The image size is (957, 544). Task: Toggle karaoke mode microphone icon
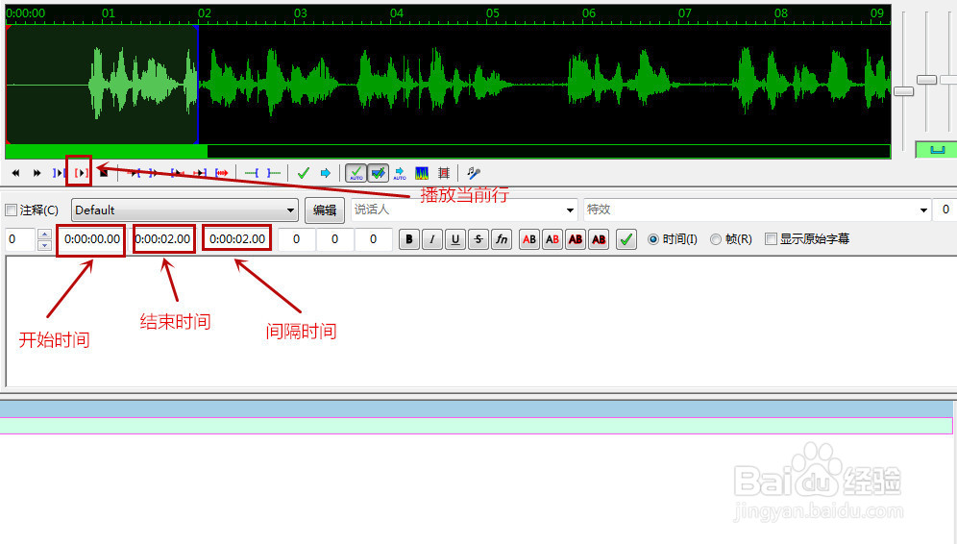(474, 173)
